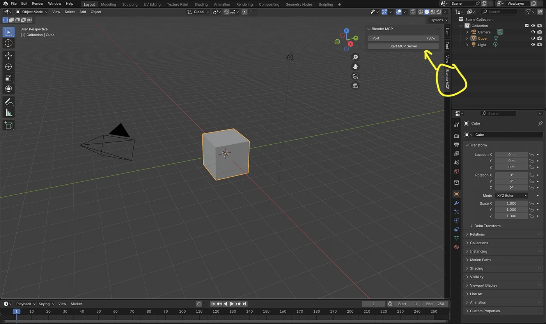This screenshot has height=324, width=546.
Task: Open the Render menu
Action: [x=37, y=4]
